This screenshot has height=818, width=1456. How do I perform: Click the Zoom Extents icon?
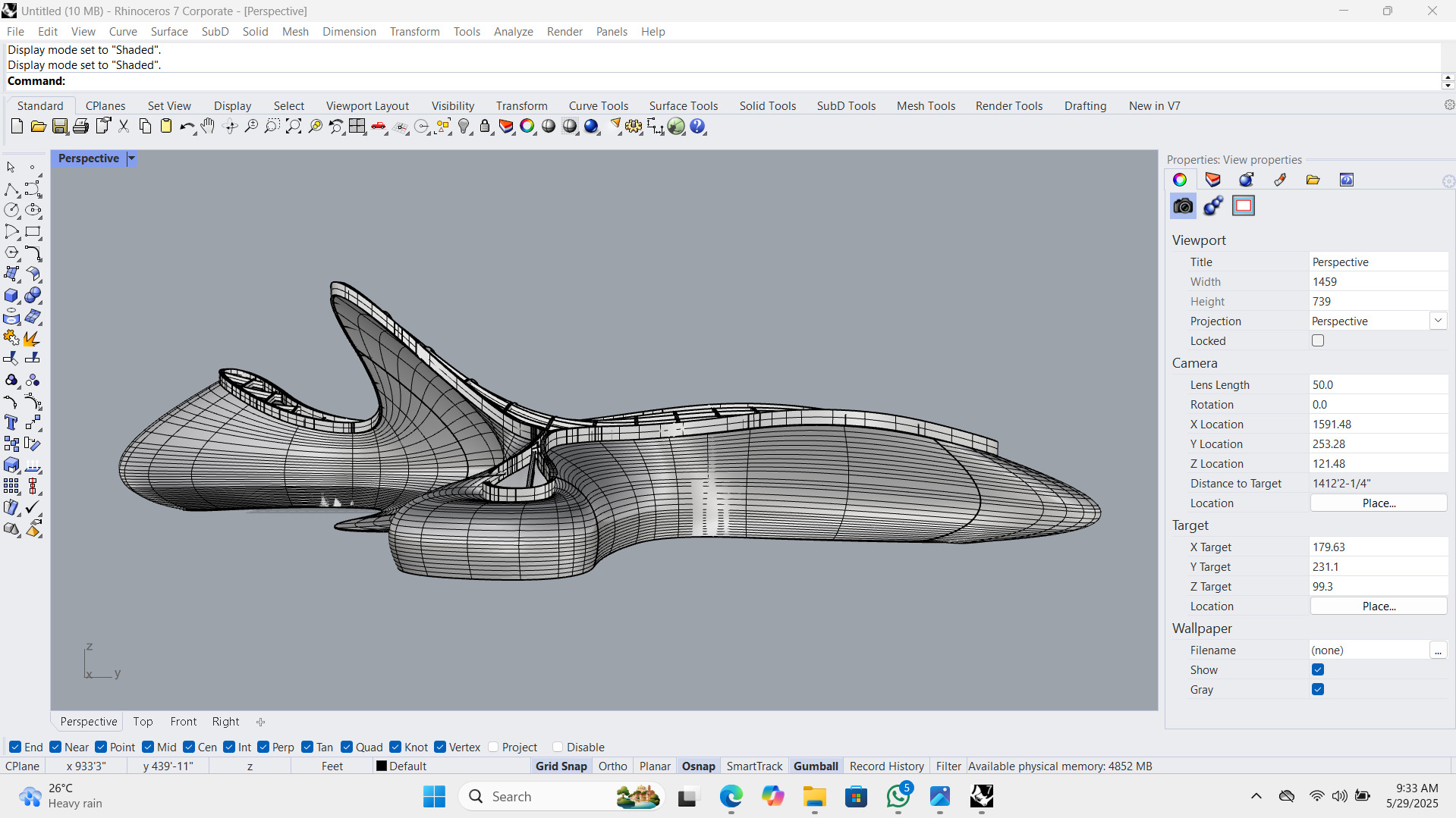(294, 127)
